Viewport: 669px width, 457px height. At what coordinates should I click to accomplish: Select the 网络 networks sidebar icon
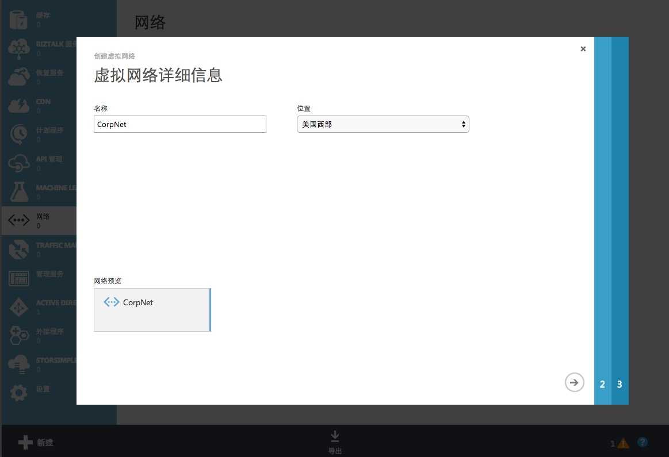[x=19, y=220]
